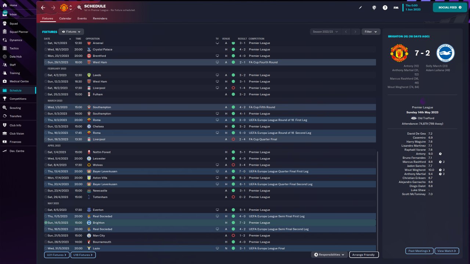Viewport: 470px width, 264px height.
Task: Switch to the Fixtures tab
Action: point(48,18)
